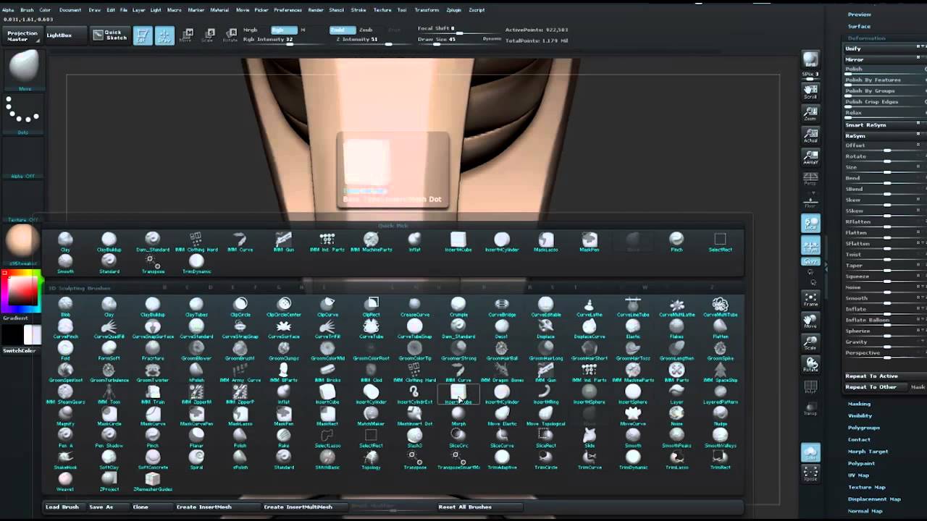
Task: Open the Stroke menu
Action: [x=358, y=10]
